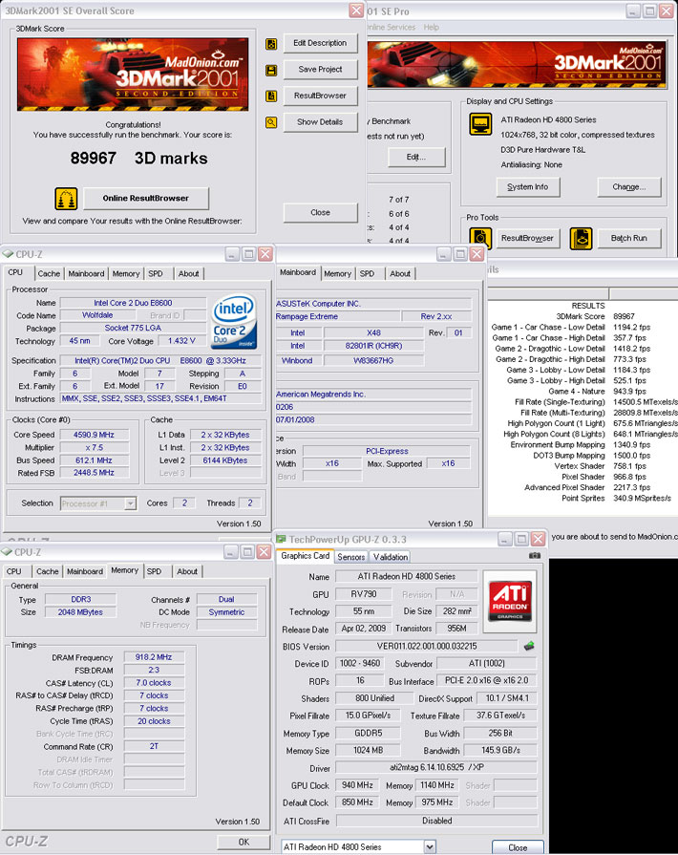Open the Help menu in 3DMark Pro

pyautogui.click(x=431, y=28)
